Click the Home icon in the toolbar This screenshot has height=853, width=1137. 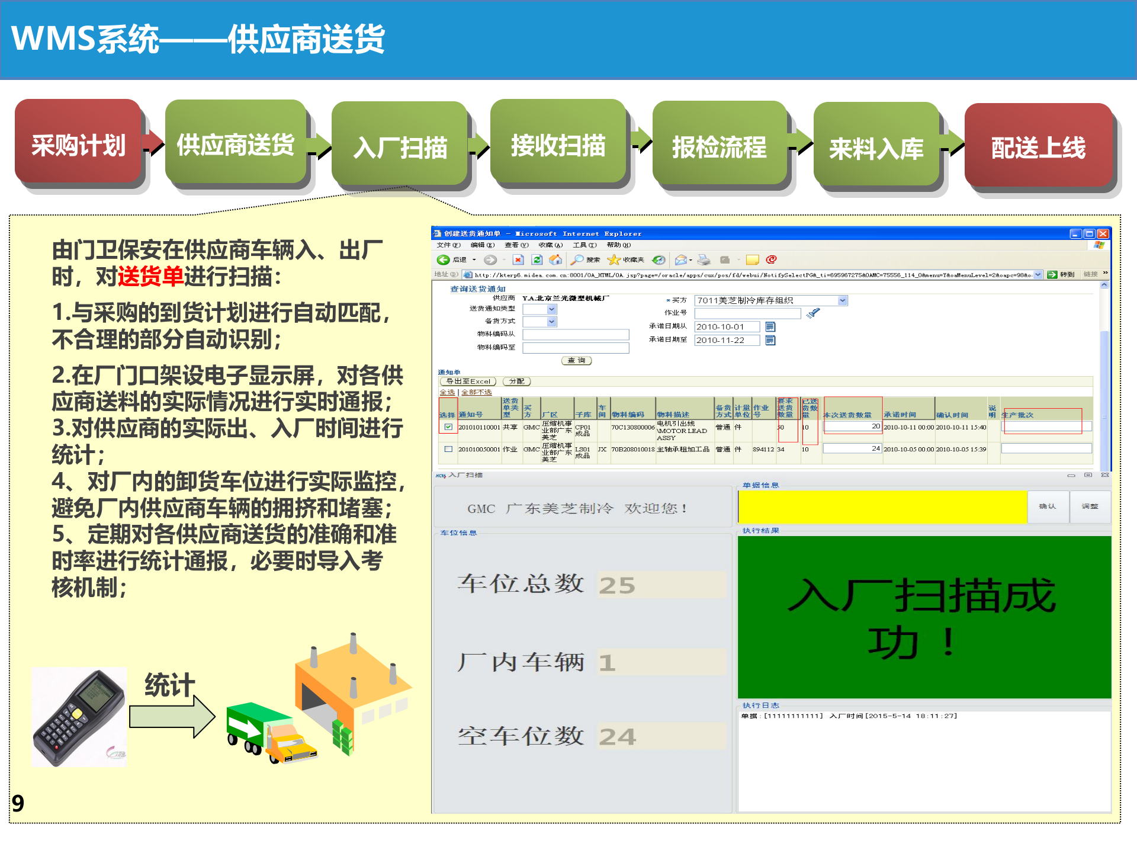point(555,261)
